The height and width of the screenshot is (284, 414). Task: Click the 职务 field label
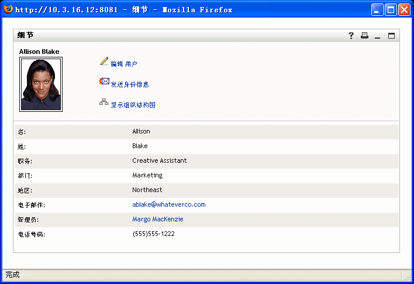[x=25, y=161]
